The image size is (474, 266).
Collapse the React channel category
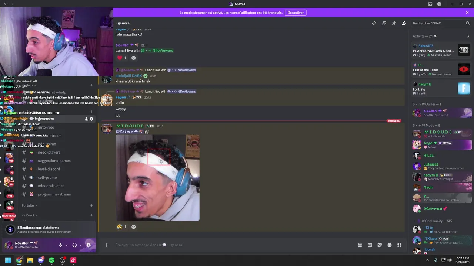(x=30, y=215)
